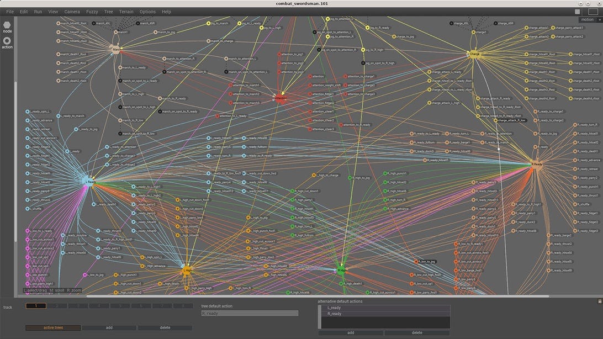Open the File menu
The height and width of the screenshot is (339, 603).
pos(10,12)
